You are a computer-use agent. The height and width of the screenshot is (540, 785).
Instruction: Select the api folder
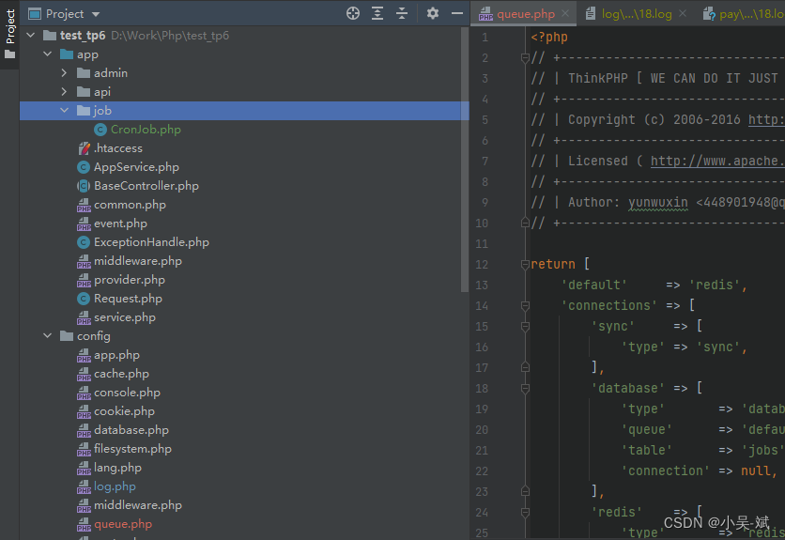point(101,92)
